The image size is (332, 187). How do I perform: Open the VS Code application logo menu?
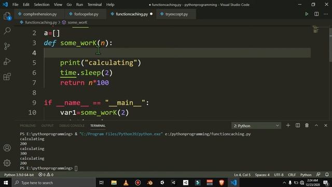(x=5, y=5)
